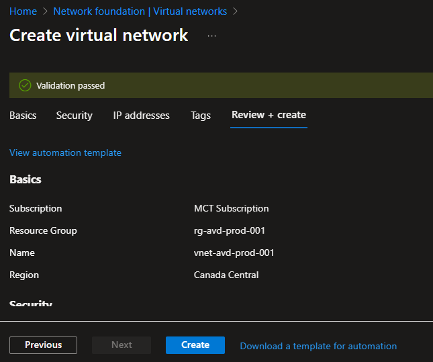Switch to the Basics tab
This screenshot has width=433, height=362.
click(23, 116)
